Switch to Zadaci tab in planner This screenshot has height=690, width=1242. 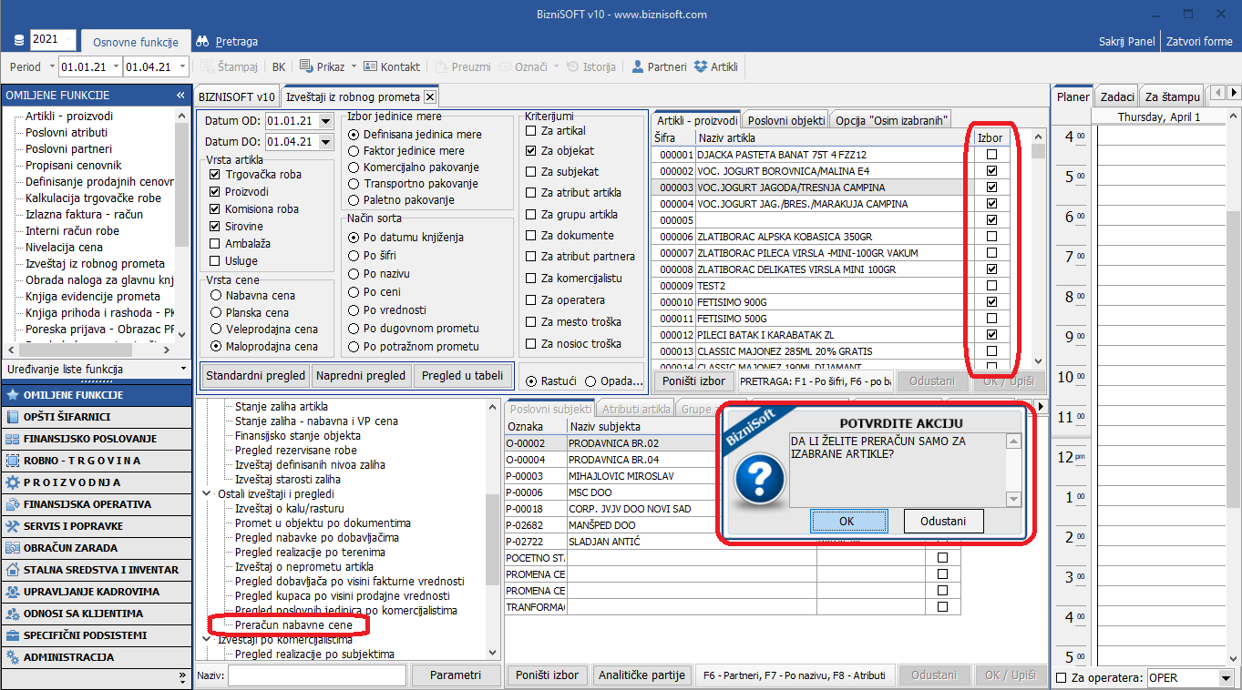coord(1118,96)
